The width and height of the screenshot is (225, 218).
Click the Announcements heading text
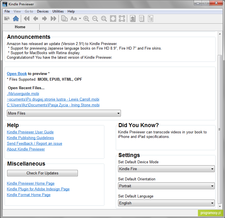[29, 37]
